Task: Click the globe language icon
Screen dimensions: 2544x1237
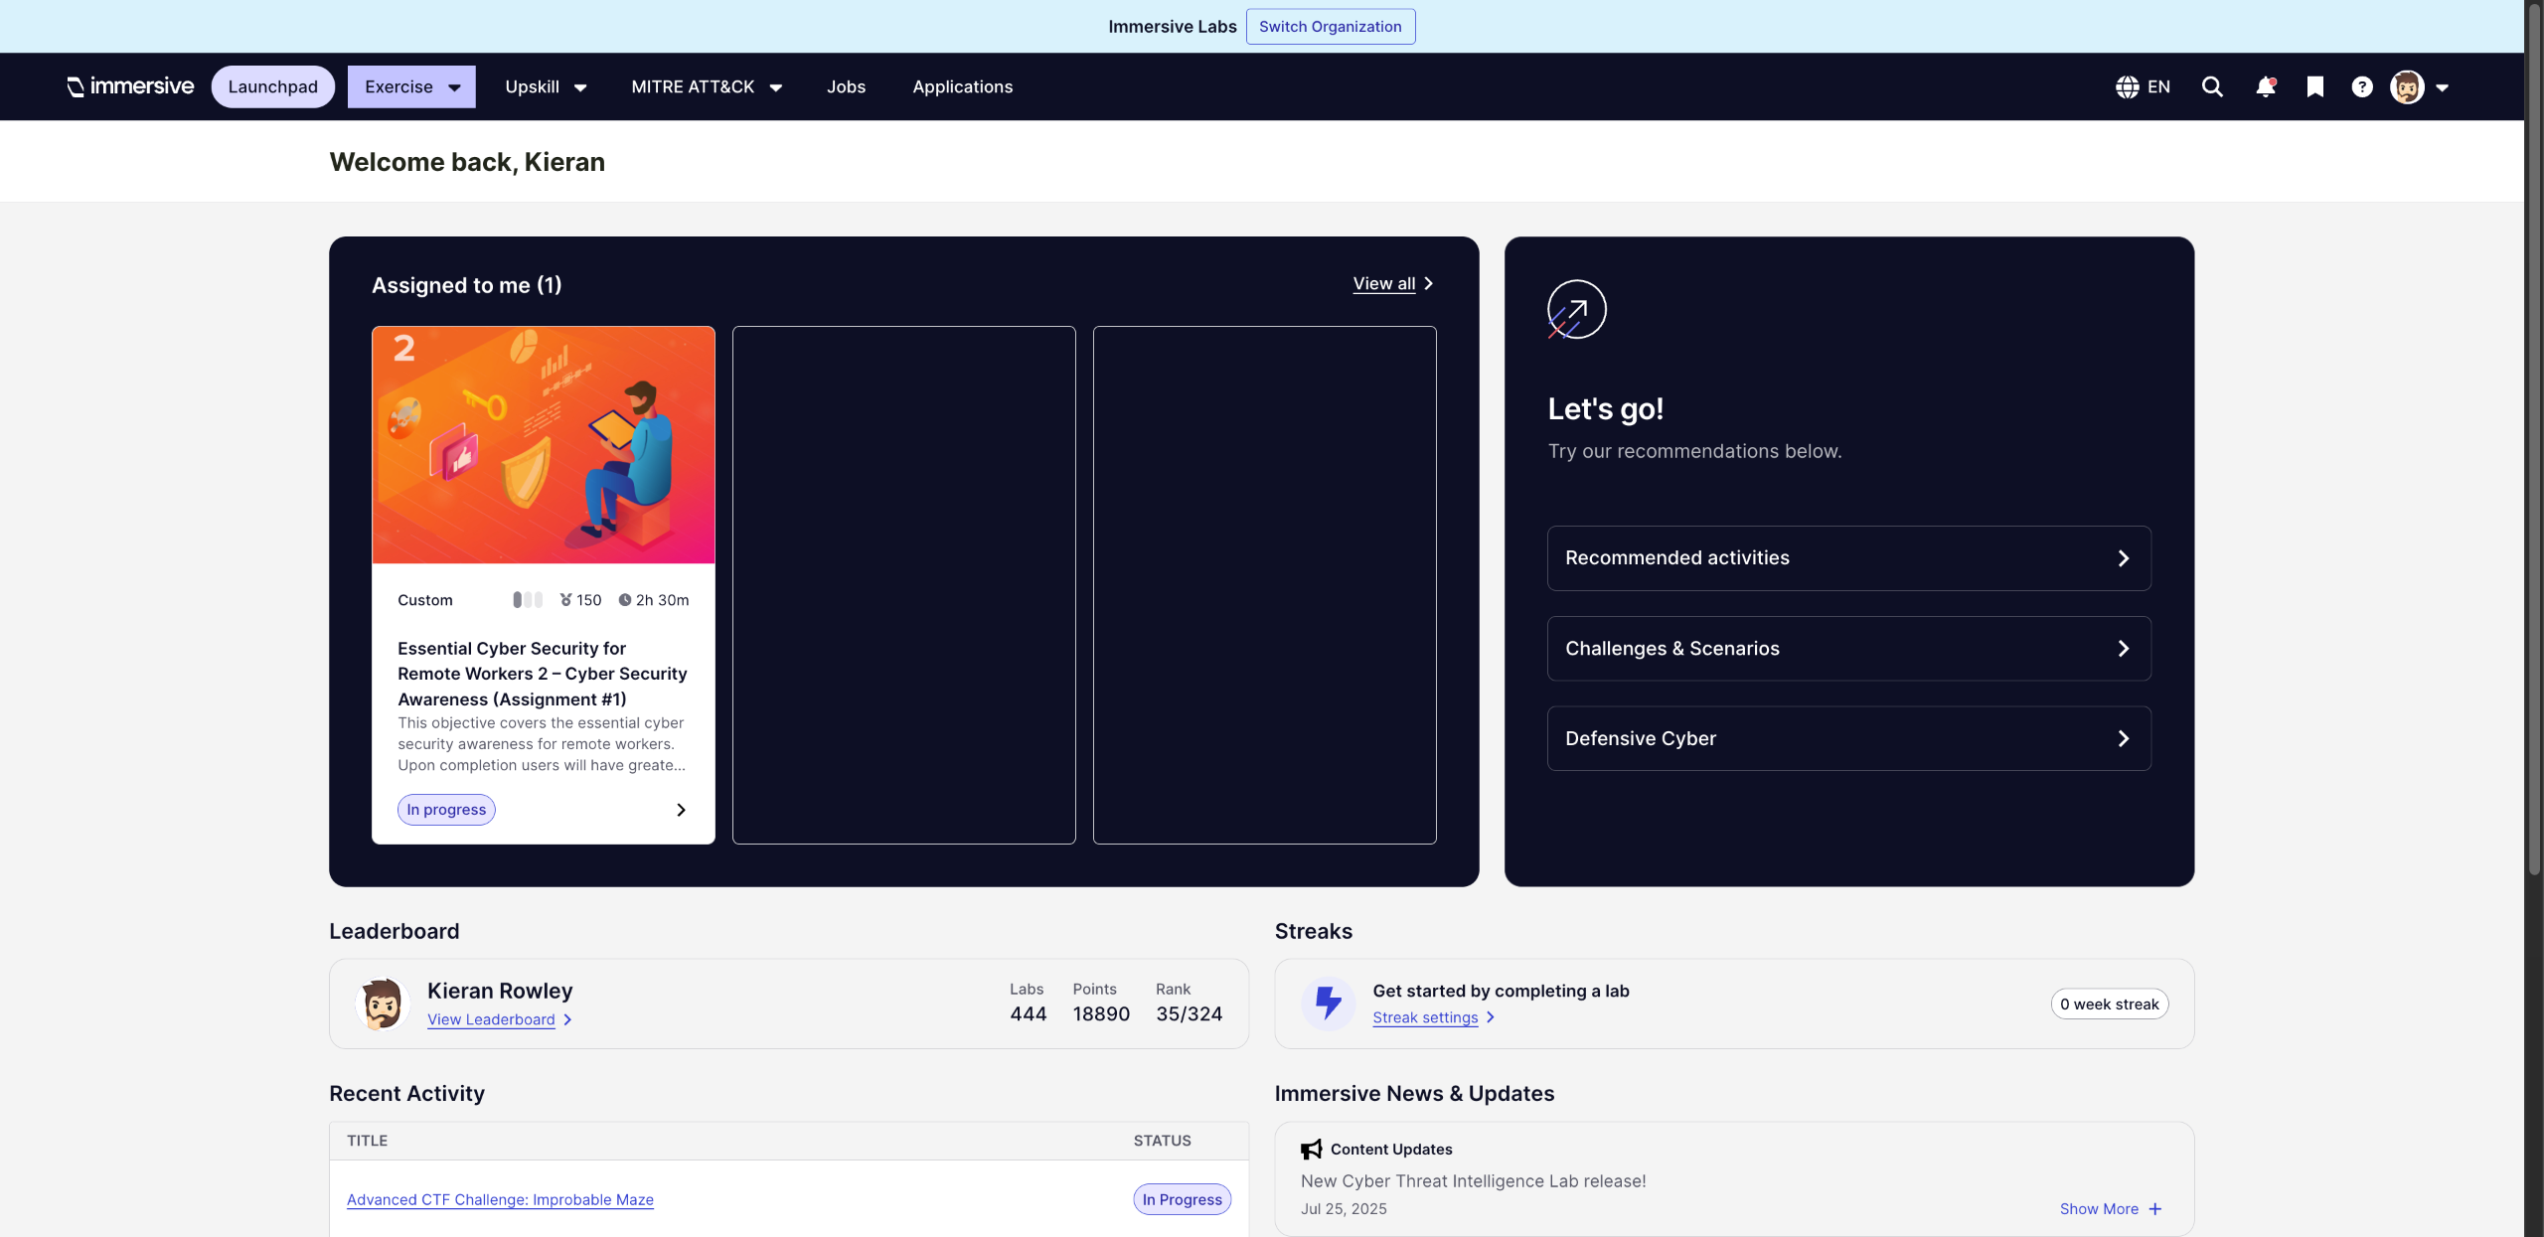Action: click(x=2127, y=87)
